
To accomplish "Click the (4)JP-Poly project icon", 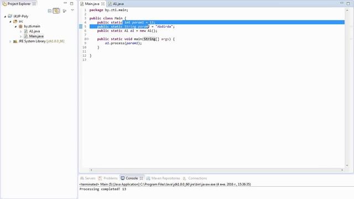I will pyautogui.click(x=10, y=16).
